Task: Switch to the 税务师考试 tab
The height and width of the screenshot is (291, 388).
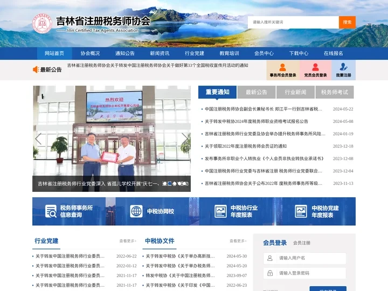Action: click(335, 92)
